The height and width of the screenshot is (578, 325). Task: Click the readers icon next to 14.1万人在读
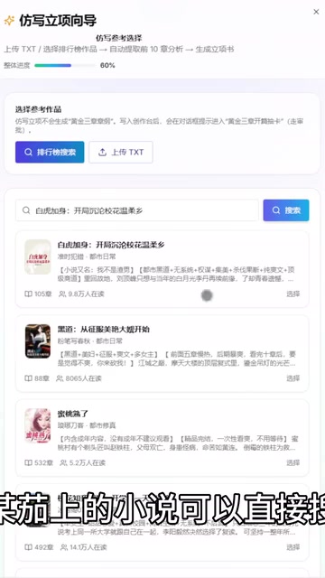point(64,547)
